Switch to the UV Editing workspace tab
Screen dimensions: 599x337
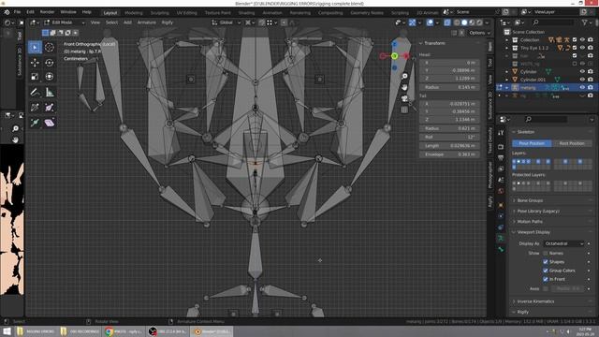click(186, 12)
